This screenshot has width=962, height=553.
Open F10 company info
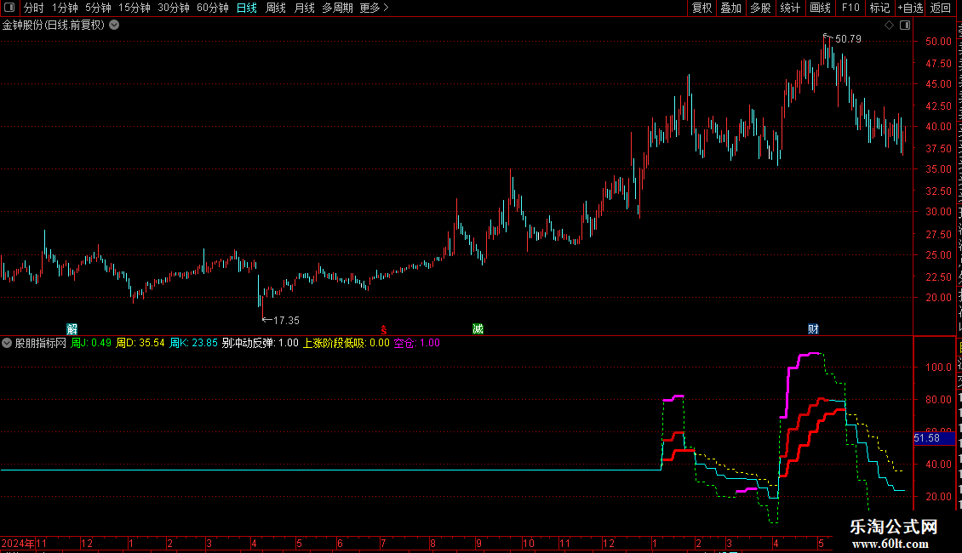click(850, 8)
